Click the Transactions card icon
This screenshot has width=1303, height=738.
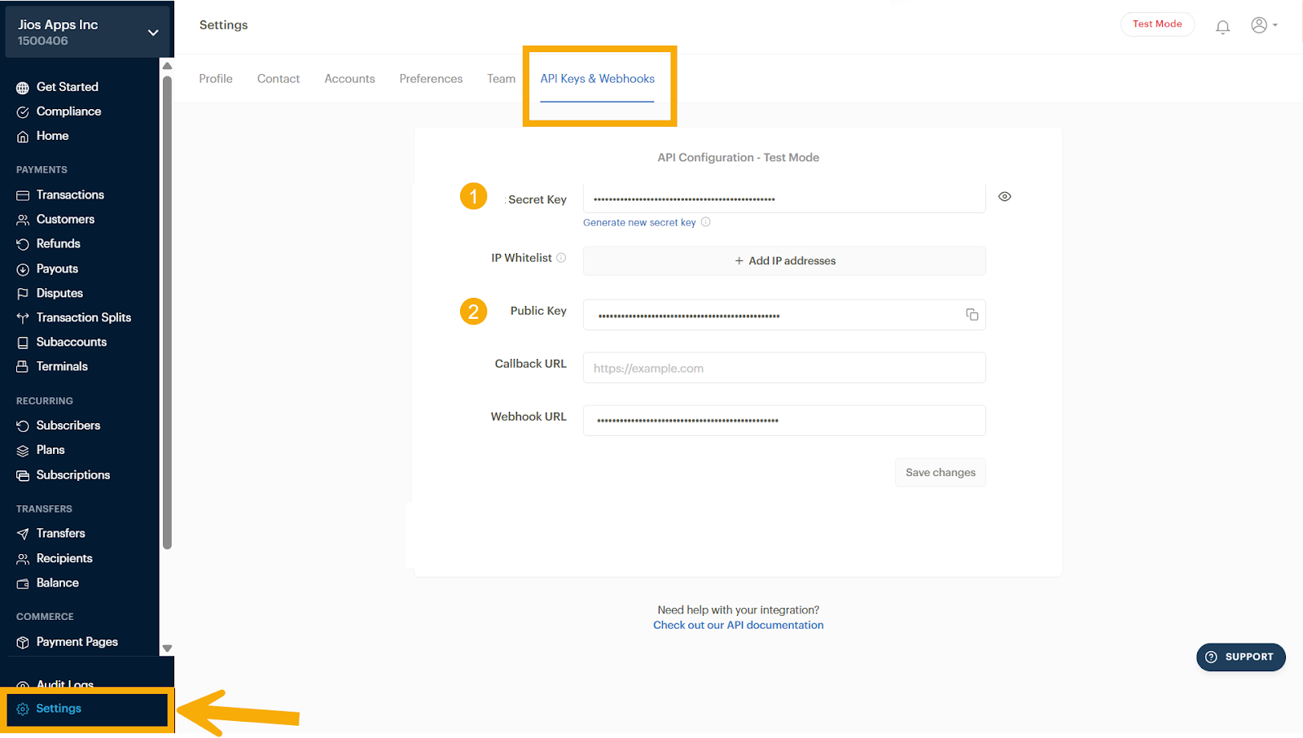(x=23, y=195)
